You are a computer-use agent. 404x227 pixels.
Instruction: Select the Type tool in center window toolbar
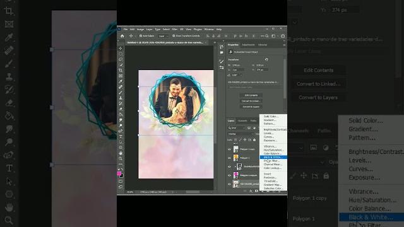[x=121, y=136]
